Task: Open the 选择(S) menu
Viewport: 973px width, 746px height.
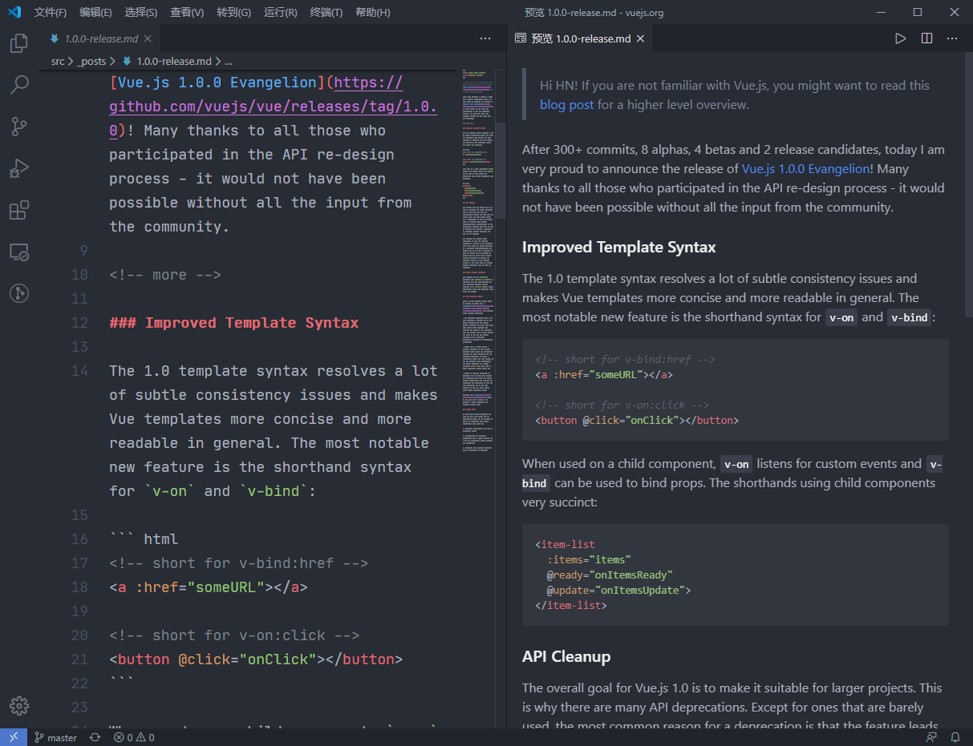Action: pos(141,12)
